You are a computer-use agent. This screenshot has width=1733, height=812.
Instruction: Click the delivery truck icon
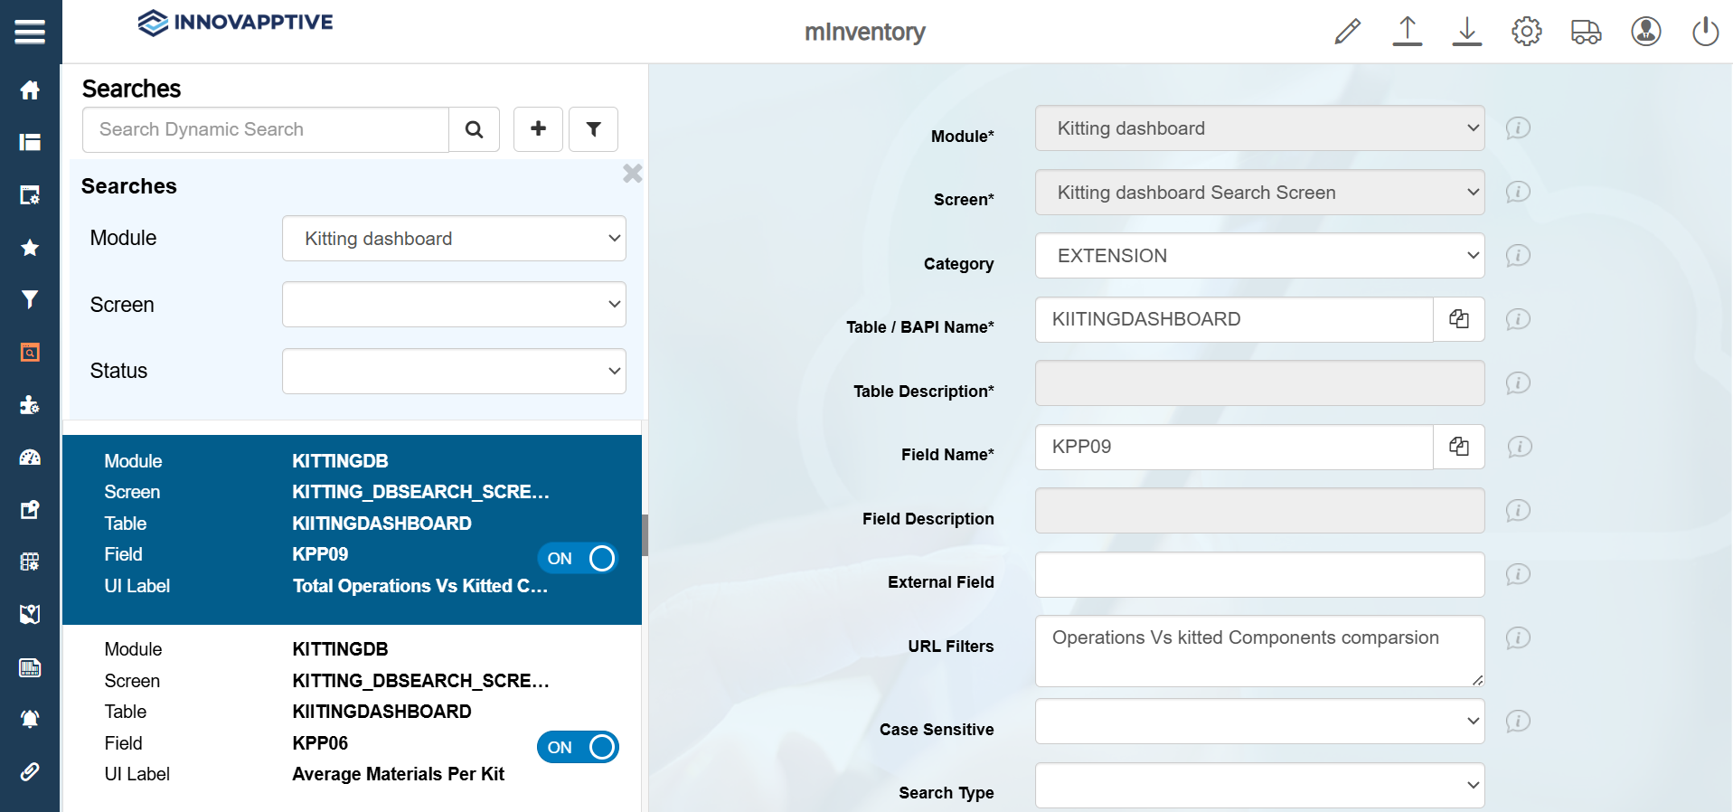(1586, 32)
